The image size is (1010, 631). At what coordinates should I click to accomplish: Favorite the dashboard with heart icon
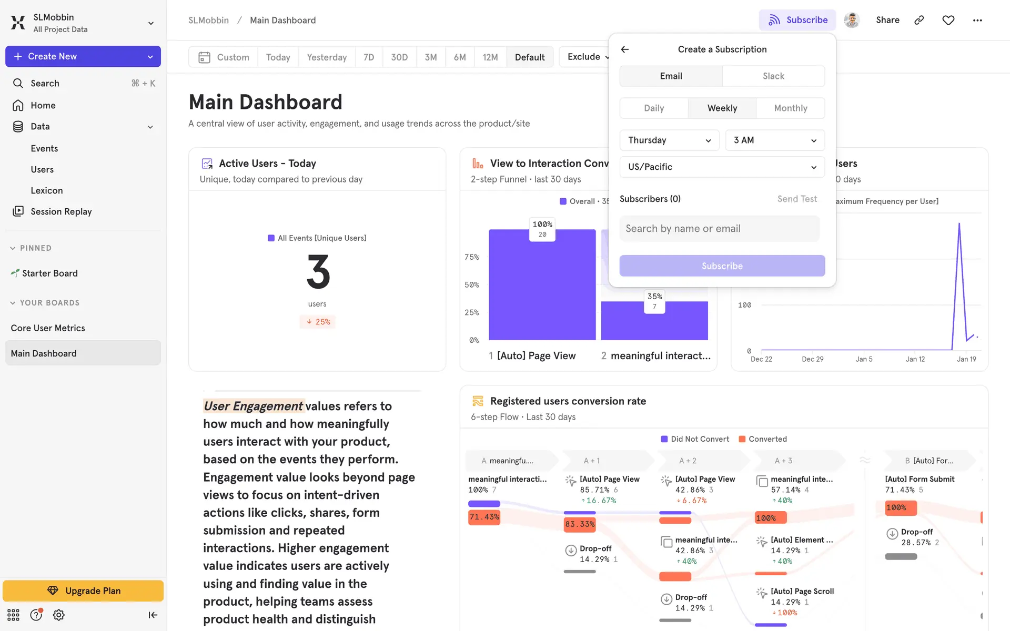tap(948, 20)
